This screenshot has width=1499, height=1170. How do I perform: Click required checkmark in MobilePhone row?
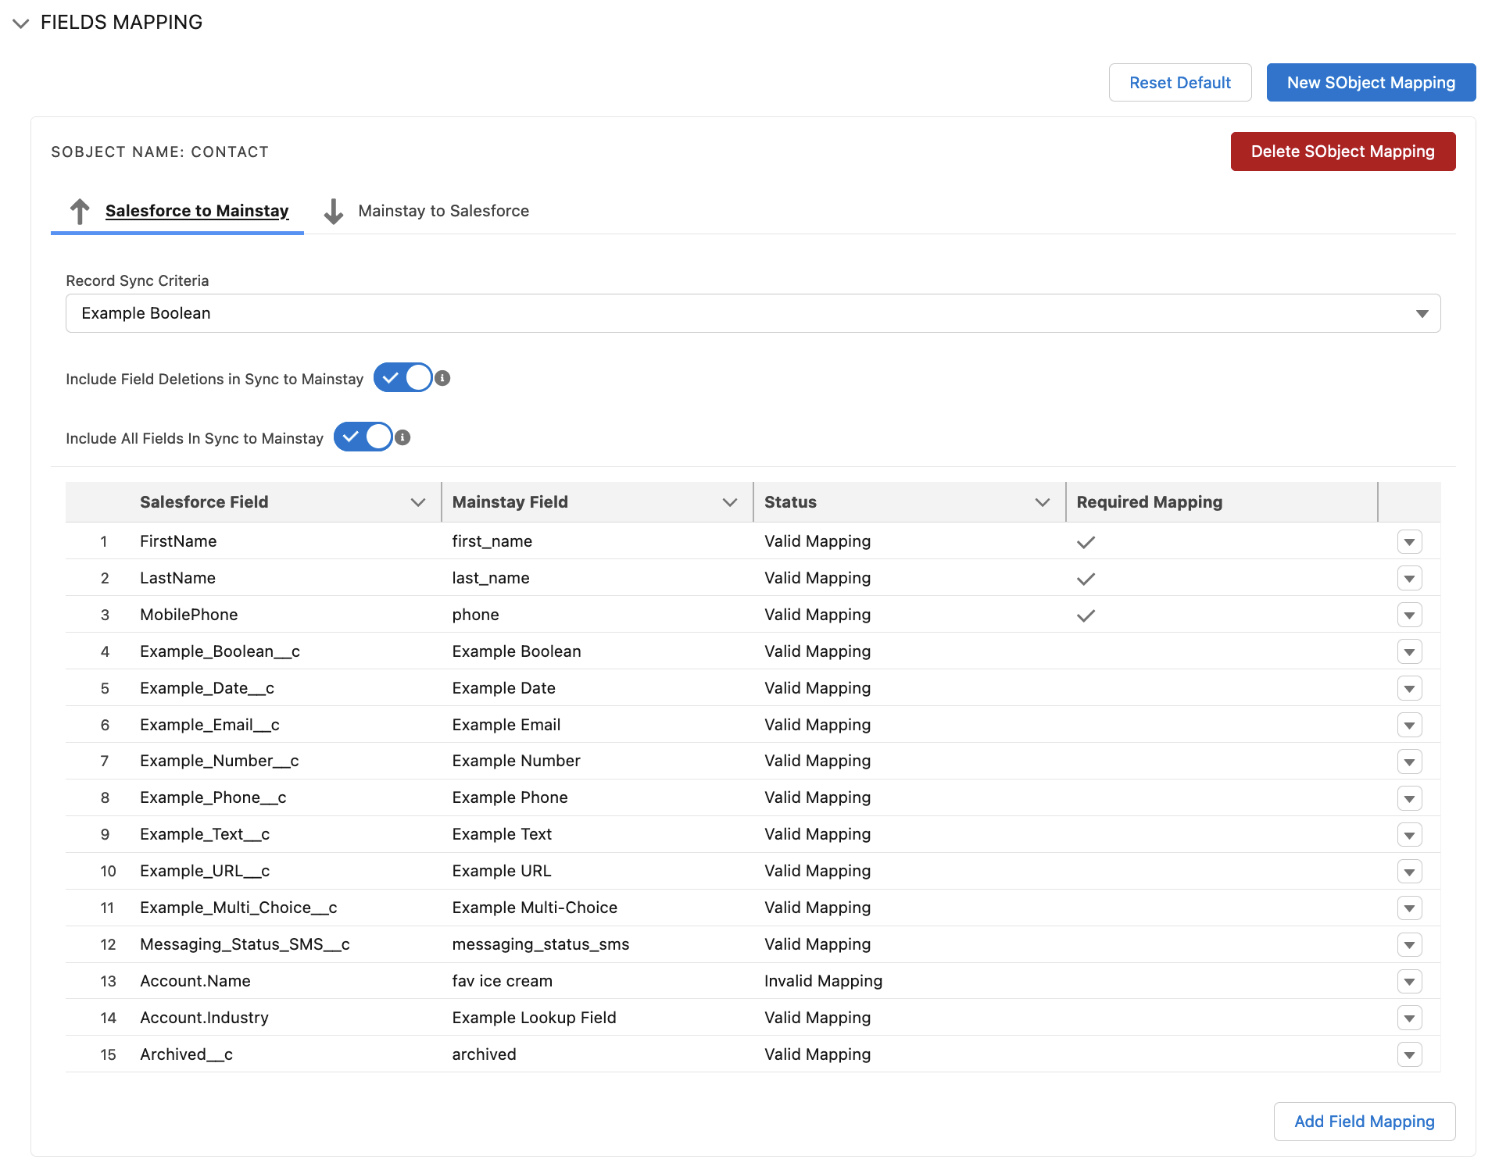tap(1086, 615)
